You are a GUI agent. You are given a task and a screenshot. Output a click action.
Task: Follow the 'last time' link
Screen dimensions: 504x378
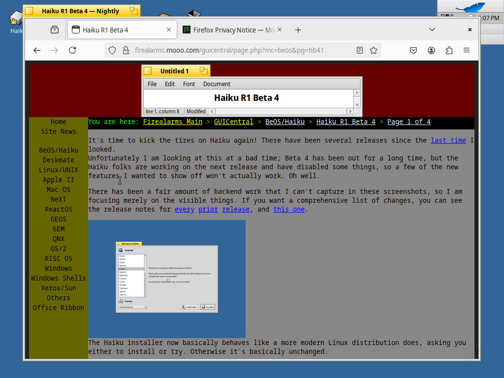(x=448, y=140)
